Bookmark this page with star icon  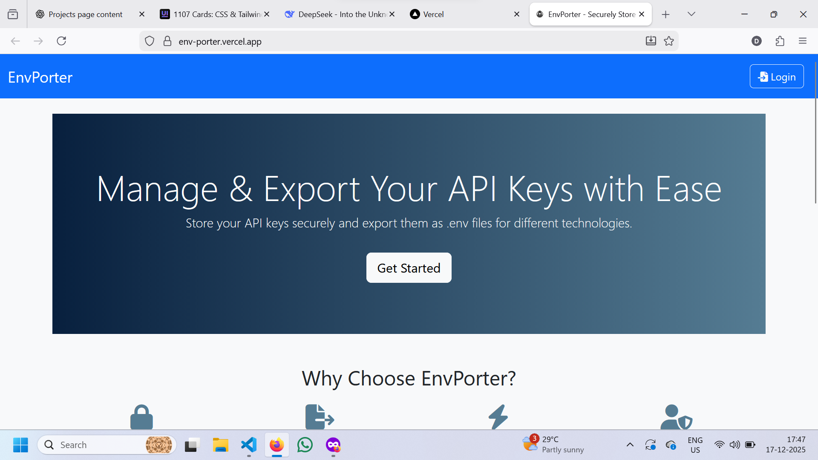669,41
